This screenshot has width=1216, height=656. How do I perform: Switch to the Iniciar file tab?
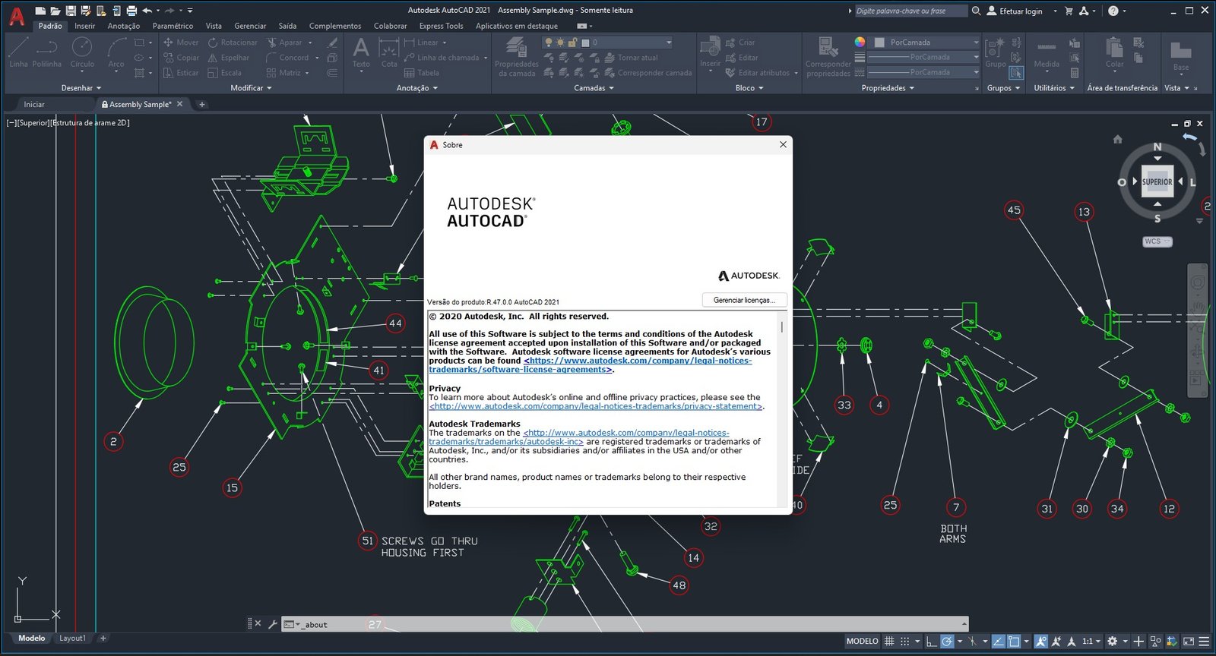[34, 104]
